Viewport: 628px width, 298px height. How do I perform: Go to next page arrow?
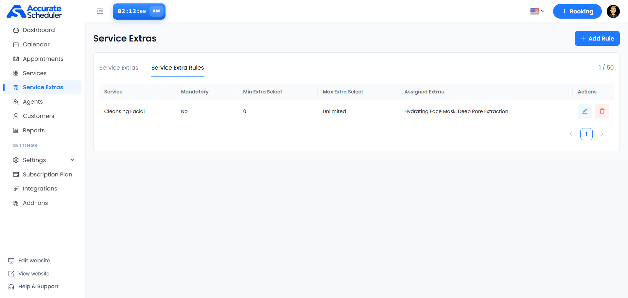[x=602, y=134]
